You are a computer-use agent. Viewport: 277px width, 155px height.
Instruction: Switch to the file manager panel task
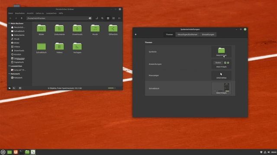click(27, 152)
